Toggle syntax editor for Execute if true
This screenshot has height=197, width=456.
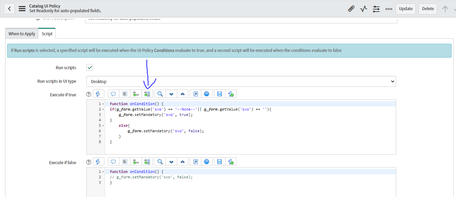pos(98,94)
